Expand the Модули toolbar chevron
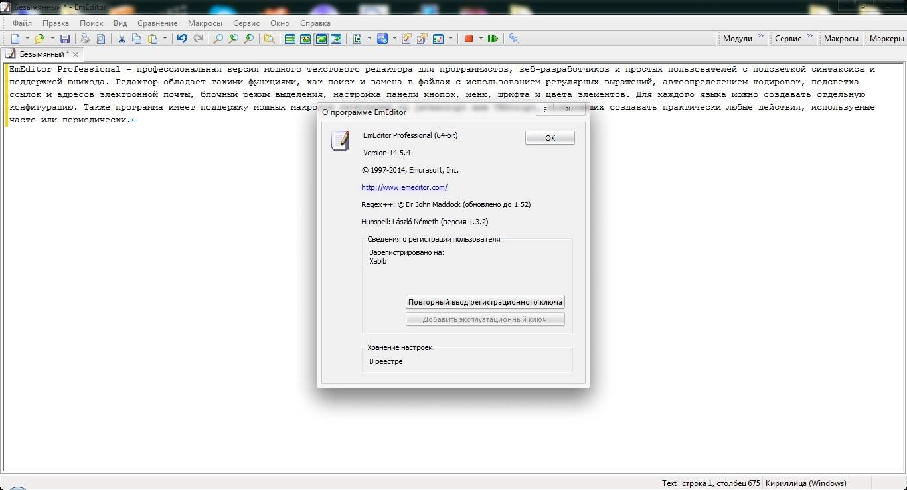 pos(760,37)
